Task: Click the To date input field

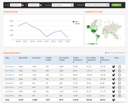Action: point(34,5)
